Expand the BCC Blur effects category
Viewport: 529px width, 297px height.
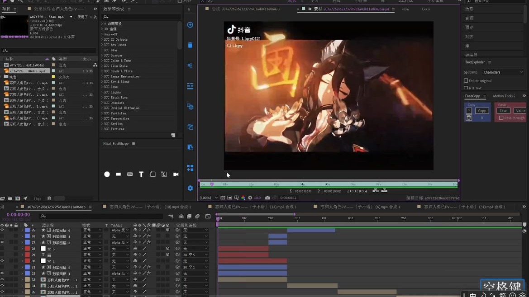(102, 50)
